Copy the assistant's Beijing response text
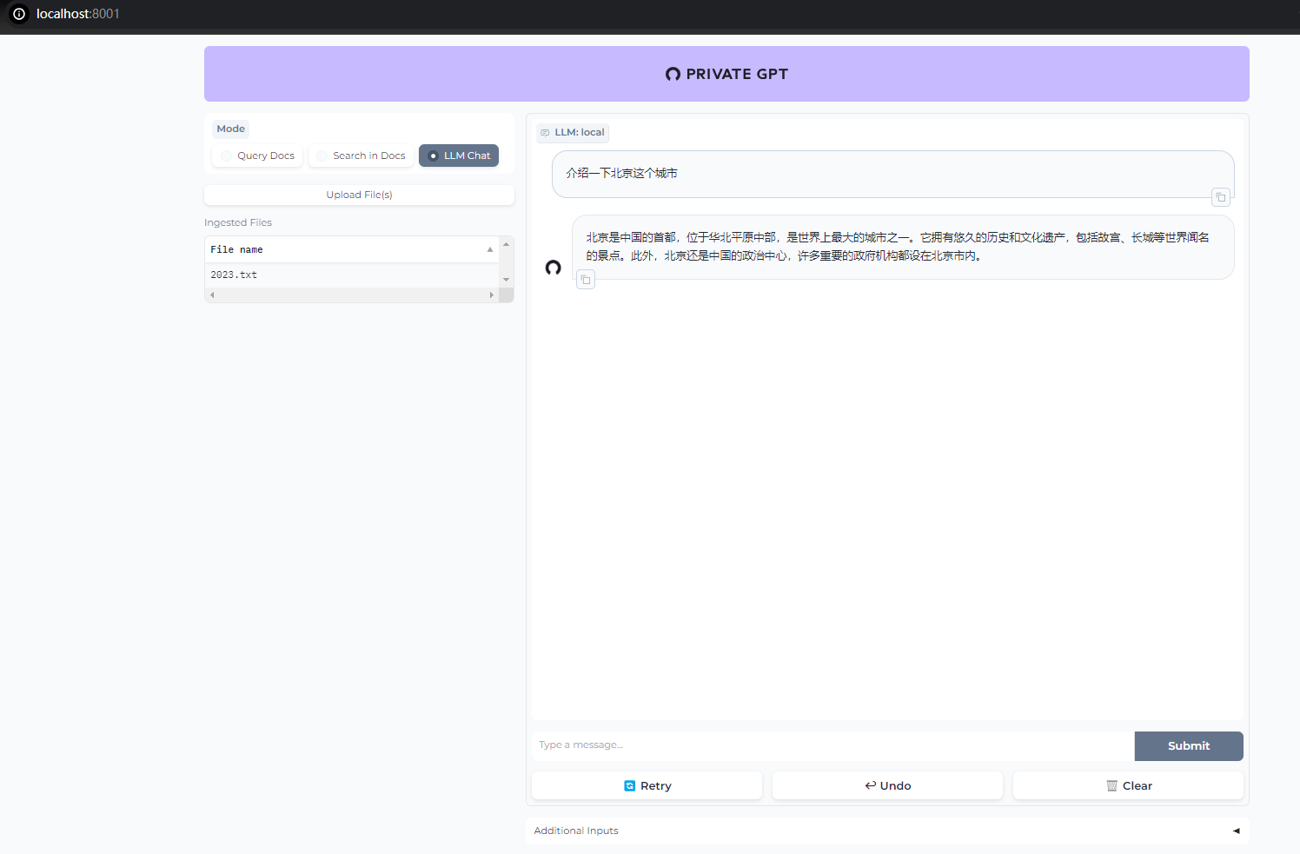Image resolution: width=1300 pixels, height=854 pixels. (586, 280)
